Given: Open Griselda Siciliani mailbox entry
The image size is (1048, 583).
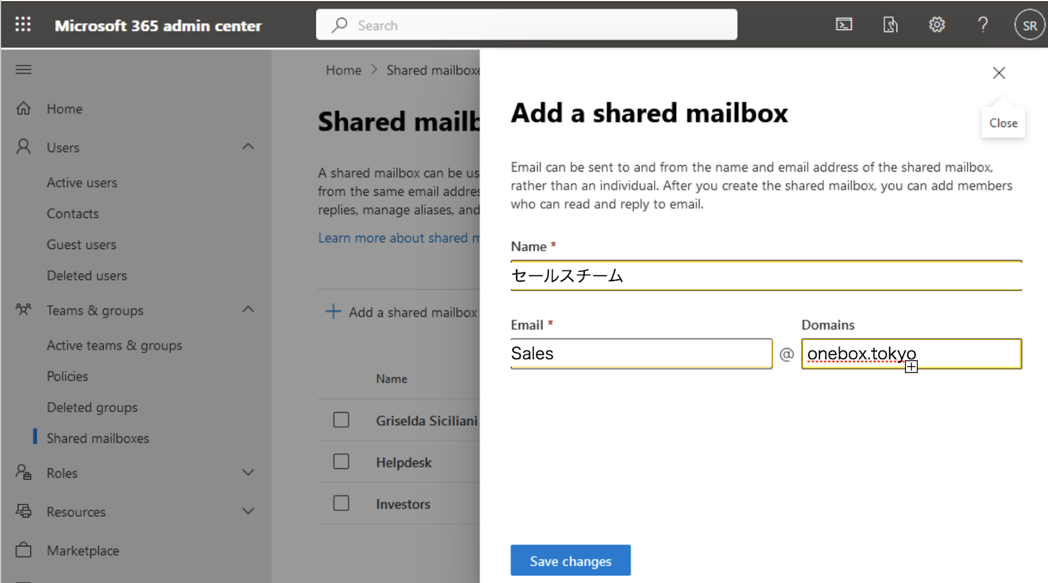Looking at the screenshot, I should point(427,421).
